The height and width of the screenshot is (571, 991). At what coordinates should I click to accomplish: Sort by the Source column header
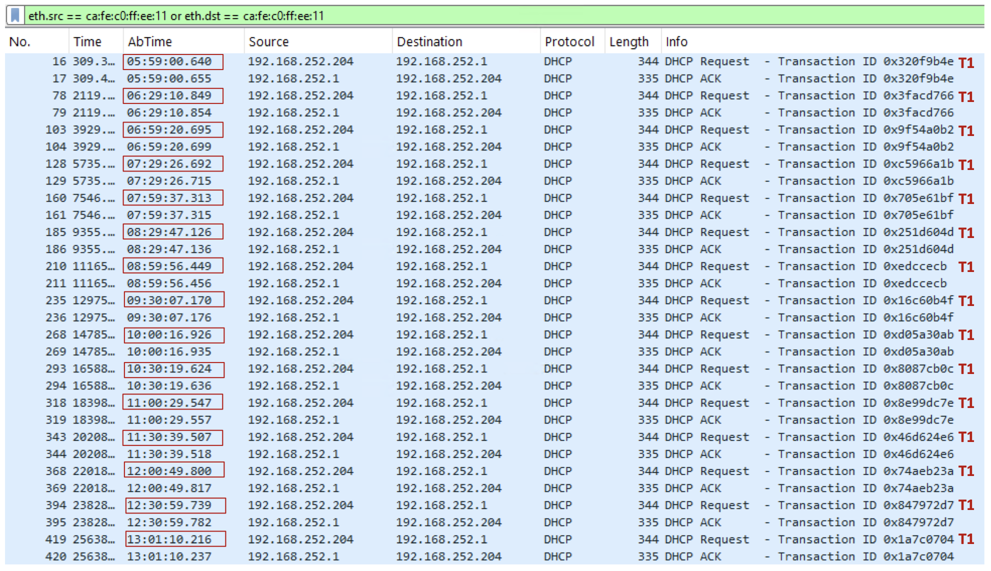(x=318, y=41)
